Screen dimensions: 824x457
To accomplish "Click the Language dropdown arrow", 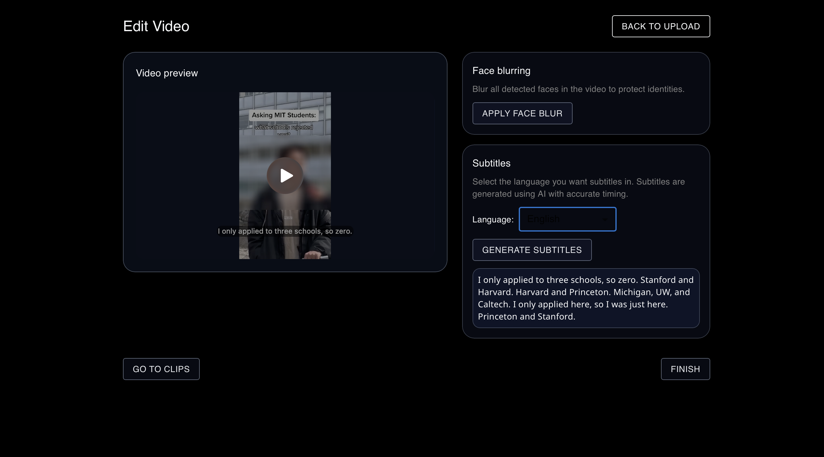I will point(605,220).
